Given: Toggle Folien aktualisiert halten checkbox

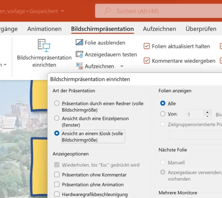Looking at the screenshot, I should (x=147, y=46).
